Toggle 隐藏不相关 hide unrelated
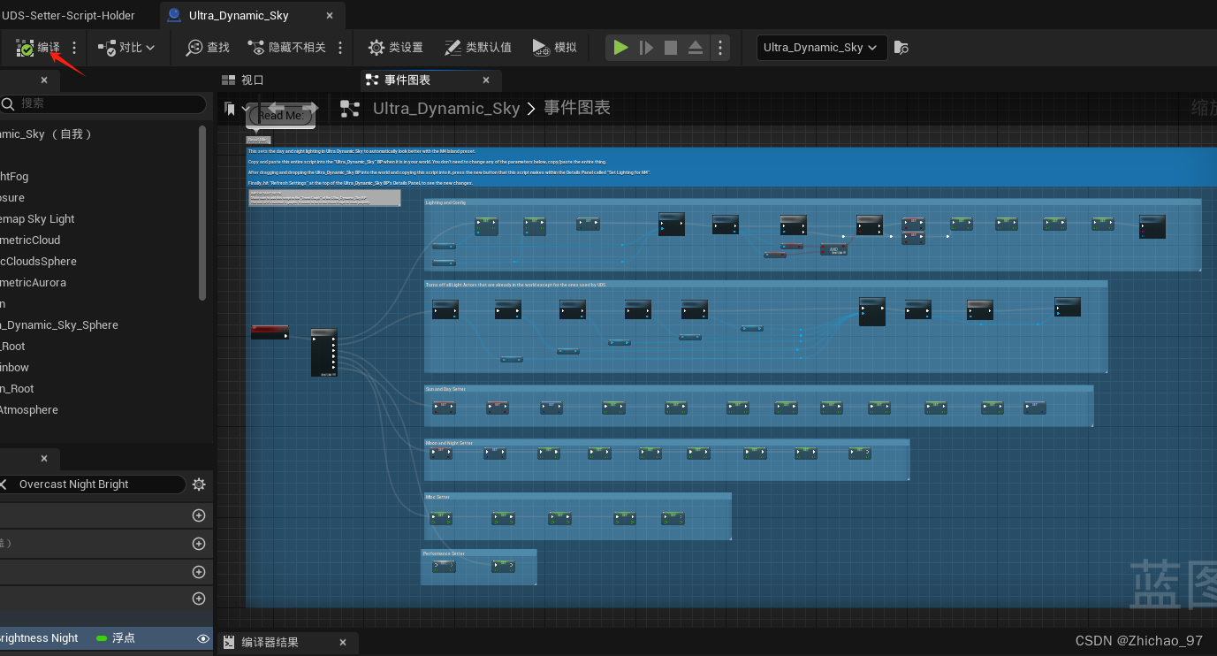1217x656 pixels. pyautogui.click(x=286, y=48)
